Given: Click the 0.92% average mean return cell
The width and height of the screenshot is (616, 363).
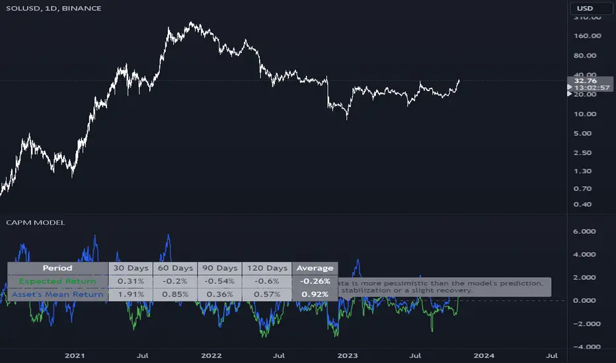Looking at the screenshot, I should click(x=315, y=294).
